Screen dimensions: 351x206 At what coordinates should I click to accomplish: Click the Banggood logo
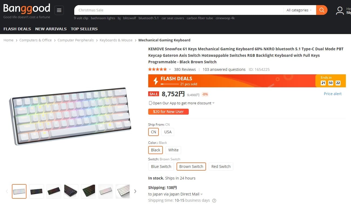(x=27, y=8)
